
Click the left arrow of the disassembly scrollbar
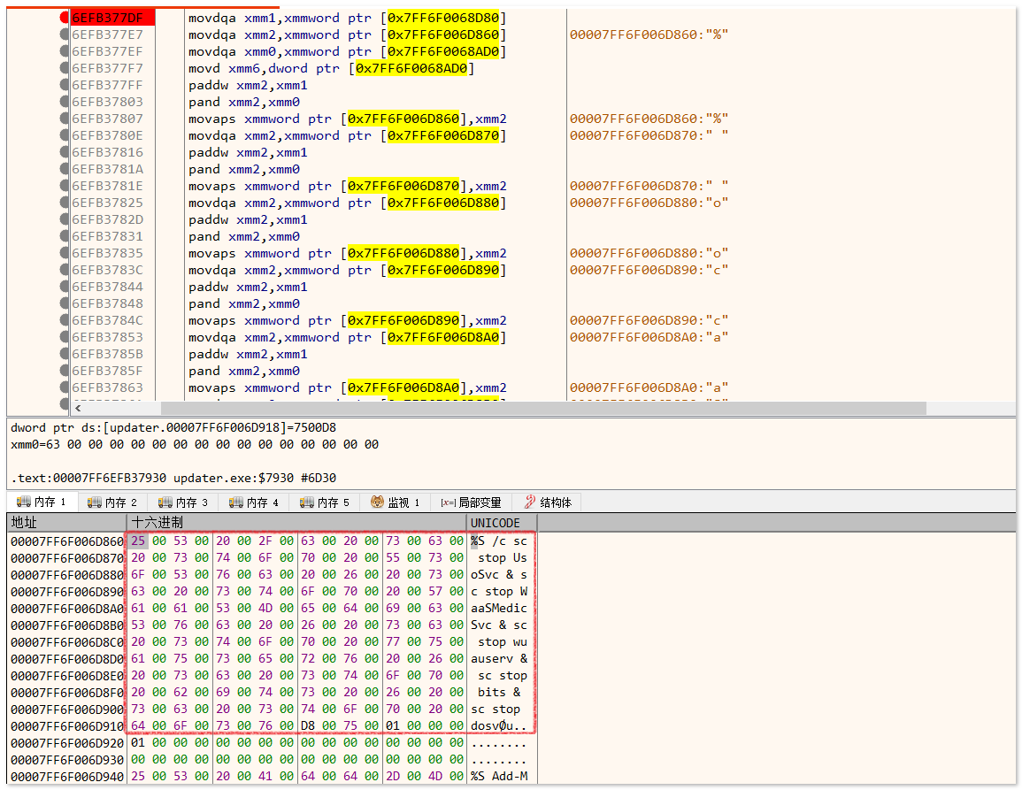pyautogui.click(x=79, y=408)
